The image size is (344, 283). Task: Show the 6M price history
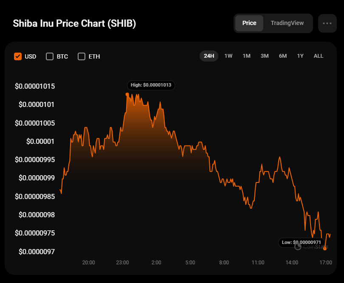(x=283, y=56)
